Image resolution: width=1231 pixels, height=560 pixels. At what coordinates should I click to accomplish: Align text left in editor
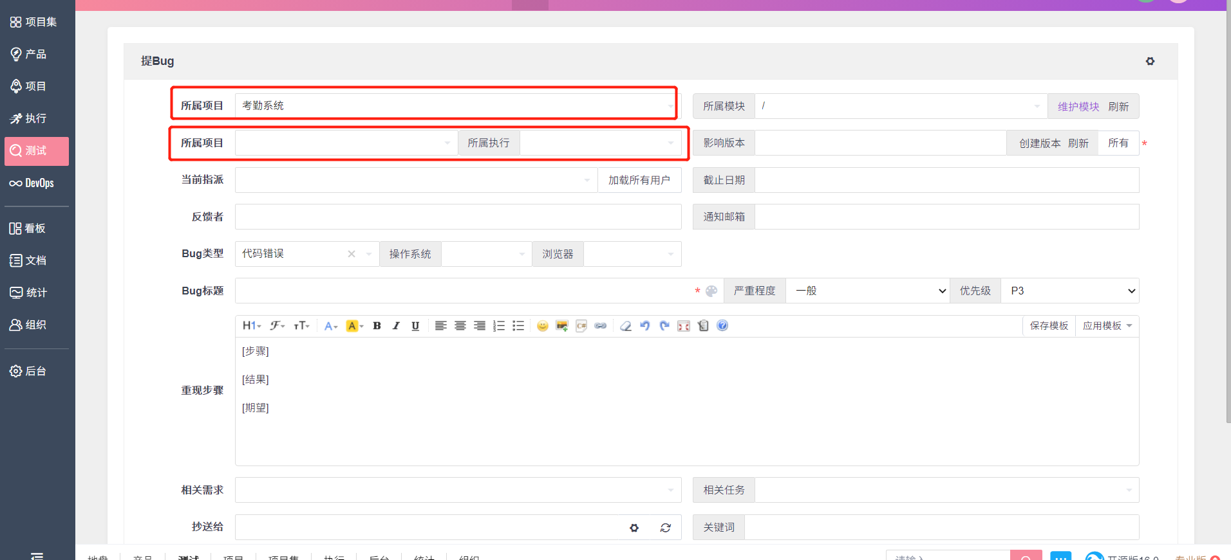coord(441,326)
